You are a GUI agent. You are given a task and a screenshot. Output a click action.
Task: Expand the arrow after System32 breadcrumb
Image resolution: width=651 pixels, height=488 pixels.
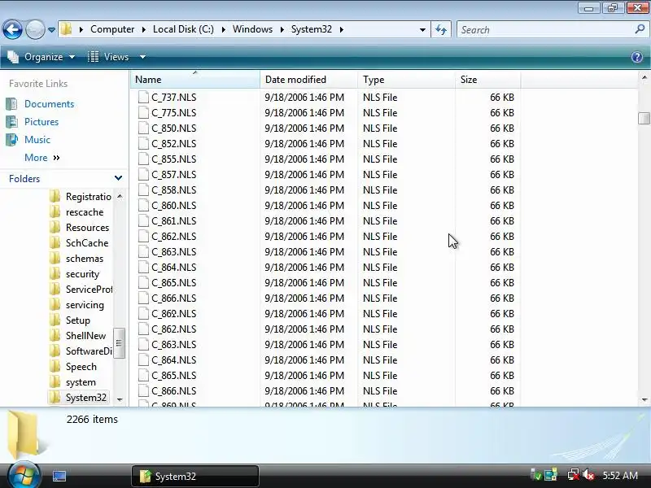point(341,29)
